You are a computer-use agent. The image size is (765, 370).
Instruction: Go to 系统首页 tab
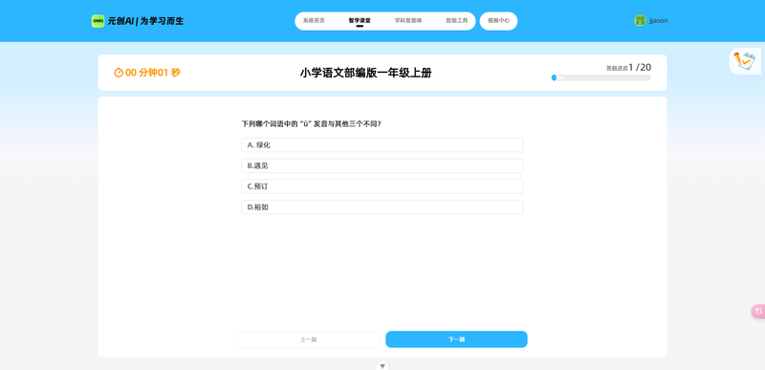pyautogui.click(x=314, y=21)
